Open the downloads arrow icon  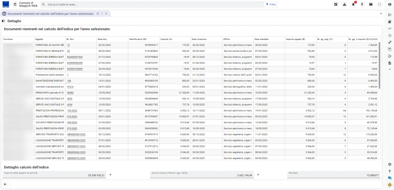pos(362,4)
